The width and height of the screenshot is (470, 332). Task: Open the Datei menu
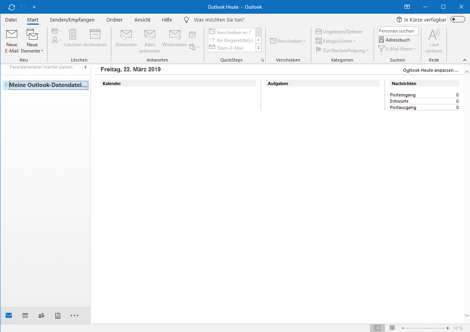tap(11, 20)
